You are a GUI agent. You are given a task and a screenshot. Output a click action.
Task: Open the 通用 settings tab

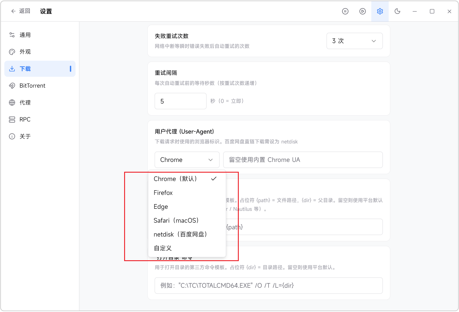(x=40, y=35)
